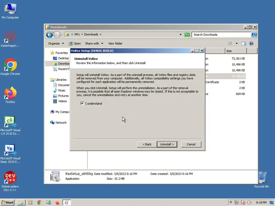The width and height of the screenshot is (275, 206).
Task: Select the VxKex Setup taskbar button
Action: pyautogui.click(x=67, y=203)
